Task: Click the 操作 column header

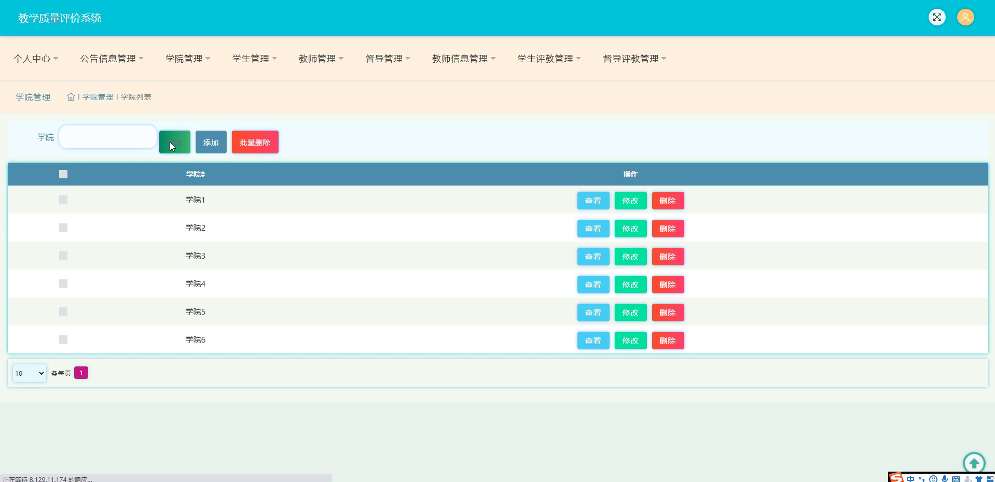Action: coord(630,174)
